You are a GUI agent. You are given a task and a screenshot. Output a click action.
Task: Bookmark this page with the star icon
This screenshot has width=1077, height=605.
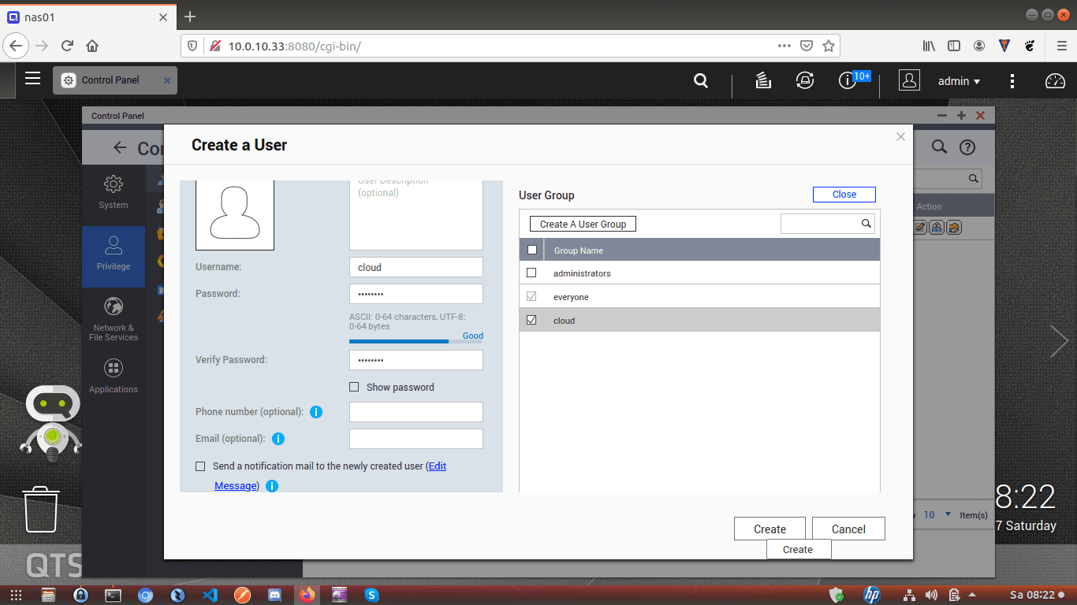pyautogui.click(x=829, y=46)
